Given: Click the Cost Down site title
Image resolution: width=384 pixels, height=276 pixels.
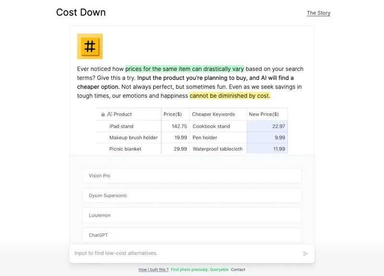Looking at the screenshot, I should (81, 12).
